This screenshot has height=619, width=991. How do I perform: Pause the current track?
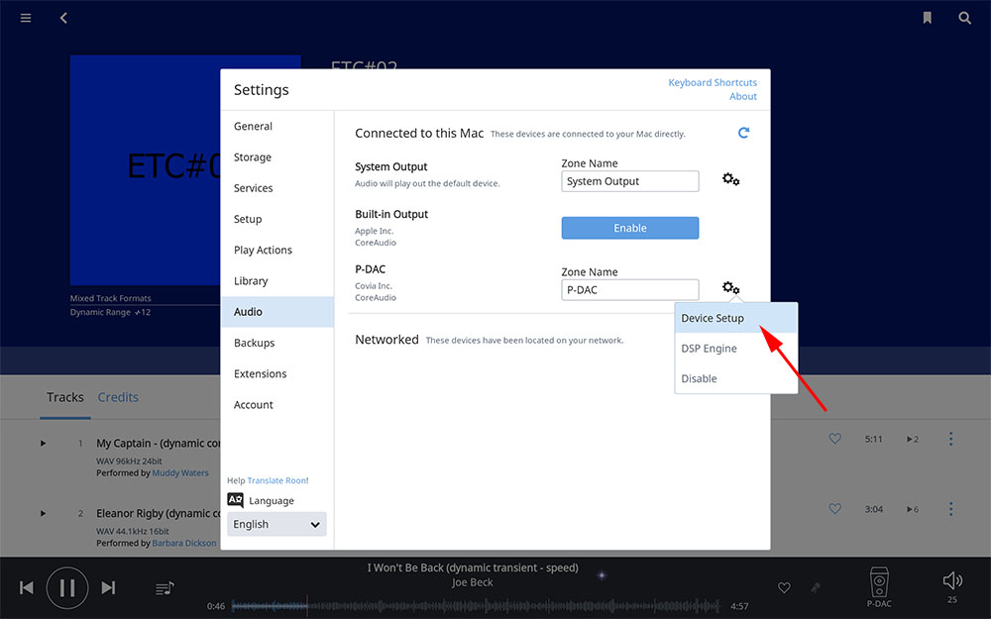(66, 588)
